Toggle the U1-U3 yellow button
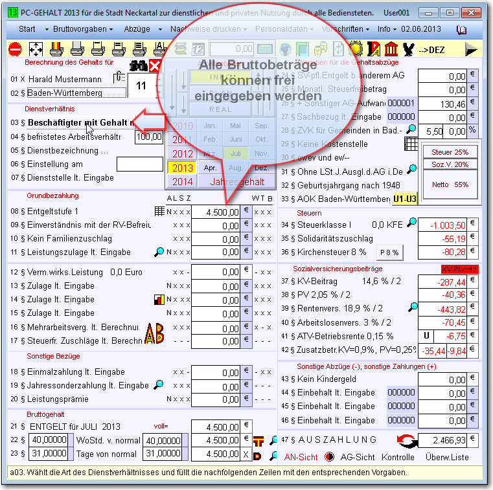 tap(404, 199)
